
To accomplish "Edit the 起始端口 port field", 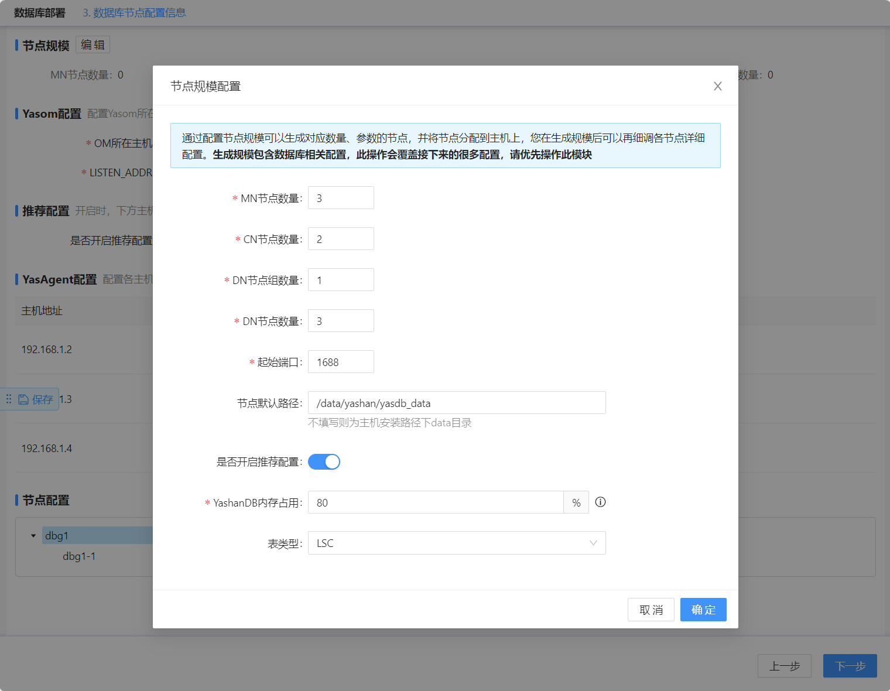I will click(341, 362).
